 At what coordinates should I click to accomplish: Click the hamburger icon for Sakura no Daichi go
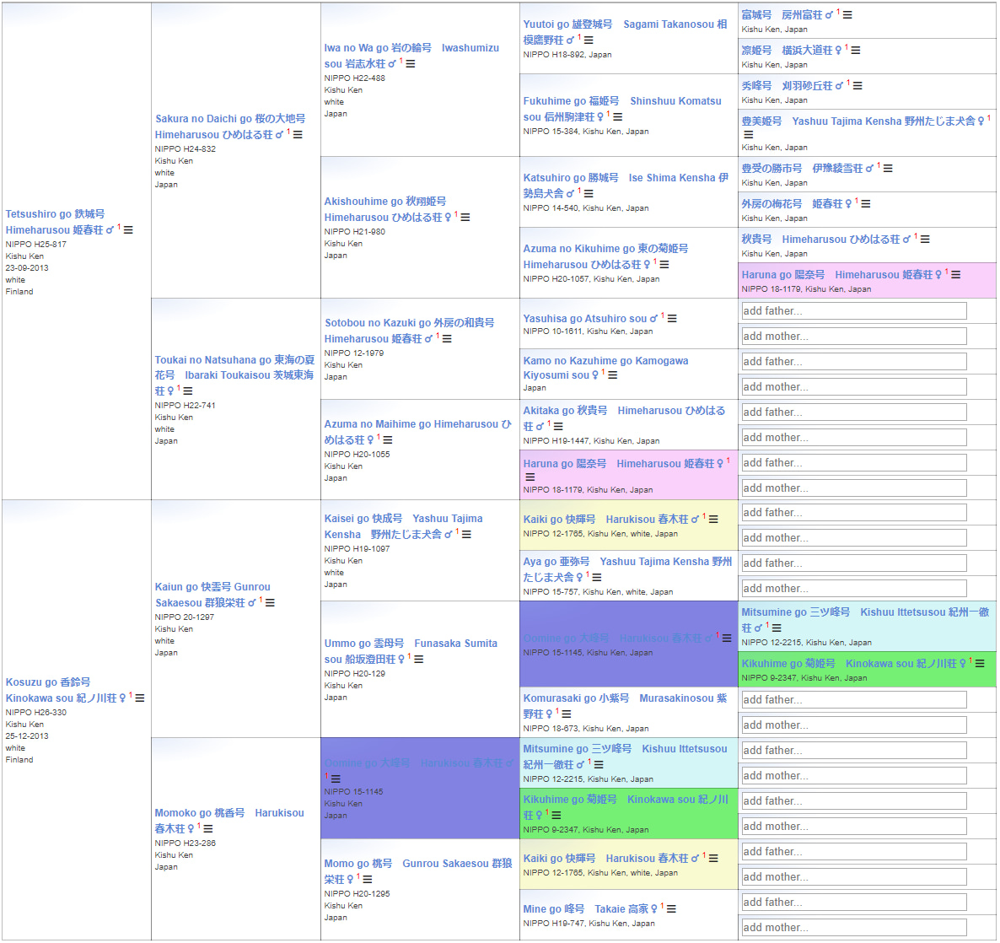click(298, 135)
